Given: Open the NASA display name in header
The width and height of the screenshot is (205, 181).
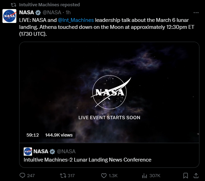Looking at the screenshot, I should tap(26, 13).
